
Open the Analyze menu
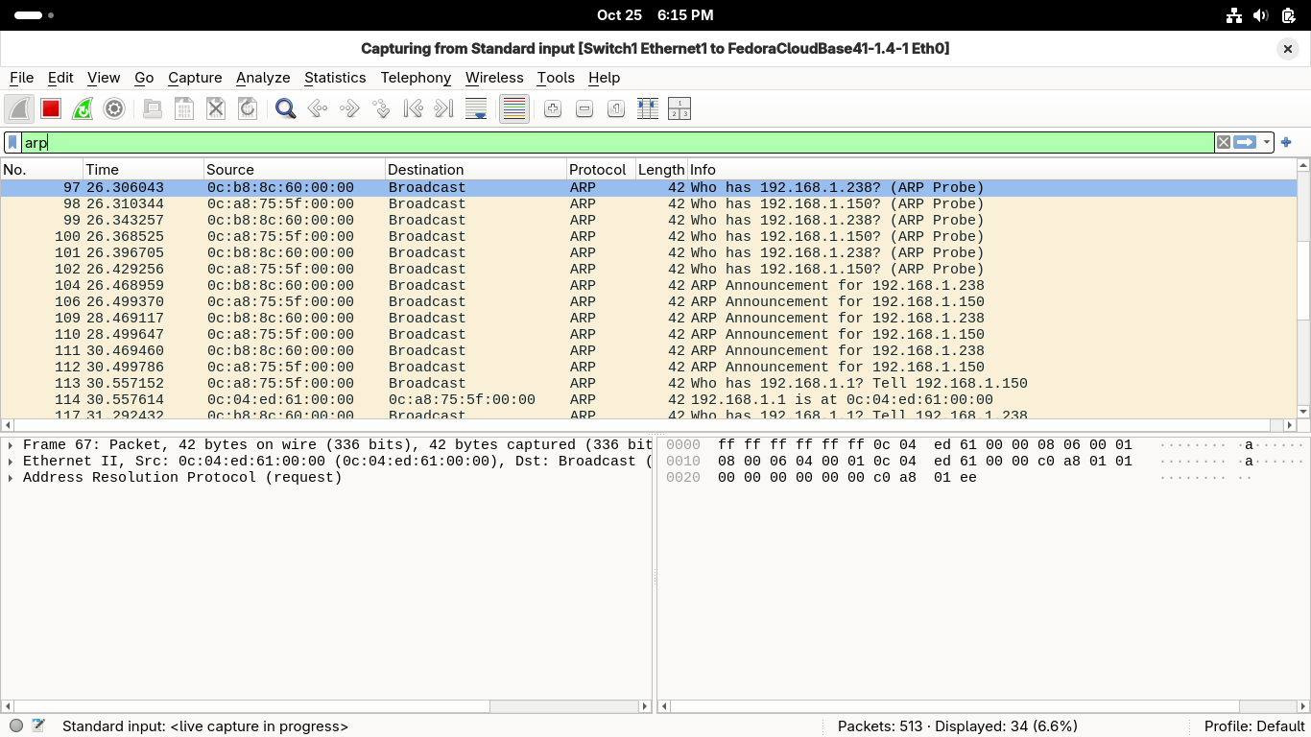pyautogui.click(x=263, y=78)
